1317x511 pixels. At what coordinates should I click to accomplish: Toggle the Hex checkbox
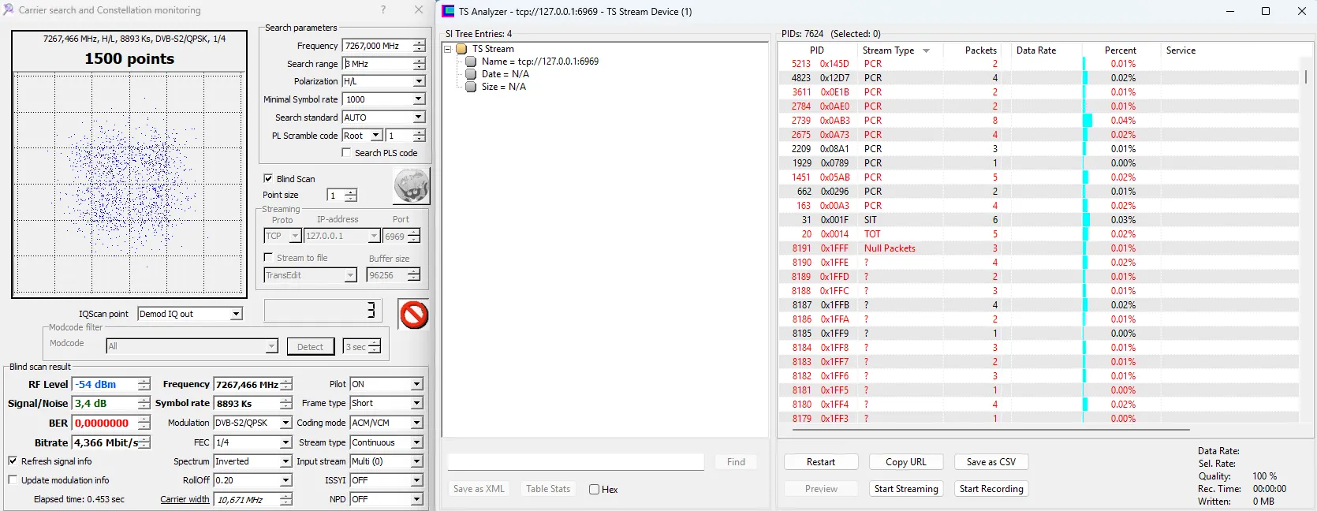click(594, 490)
